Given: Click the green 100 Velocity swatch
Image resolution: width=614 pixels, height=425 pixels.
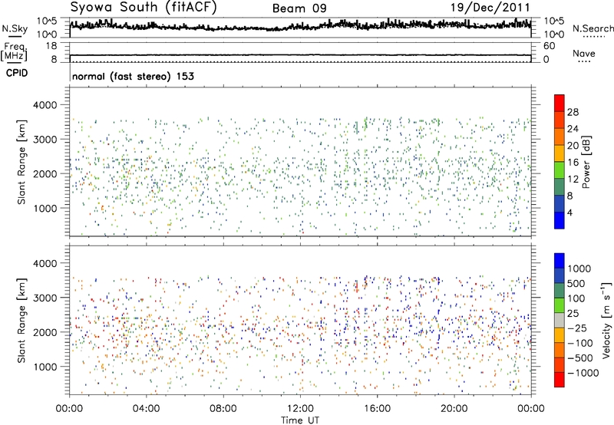Looking at the screenshot, I should [x=560, y=305].
